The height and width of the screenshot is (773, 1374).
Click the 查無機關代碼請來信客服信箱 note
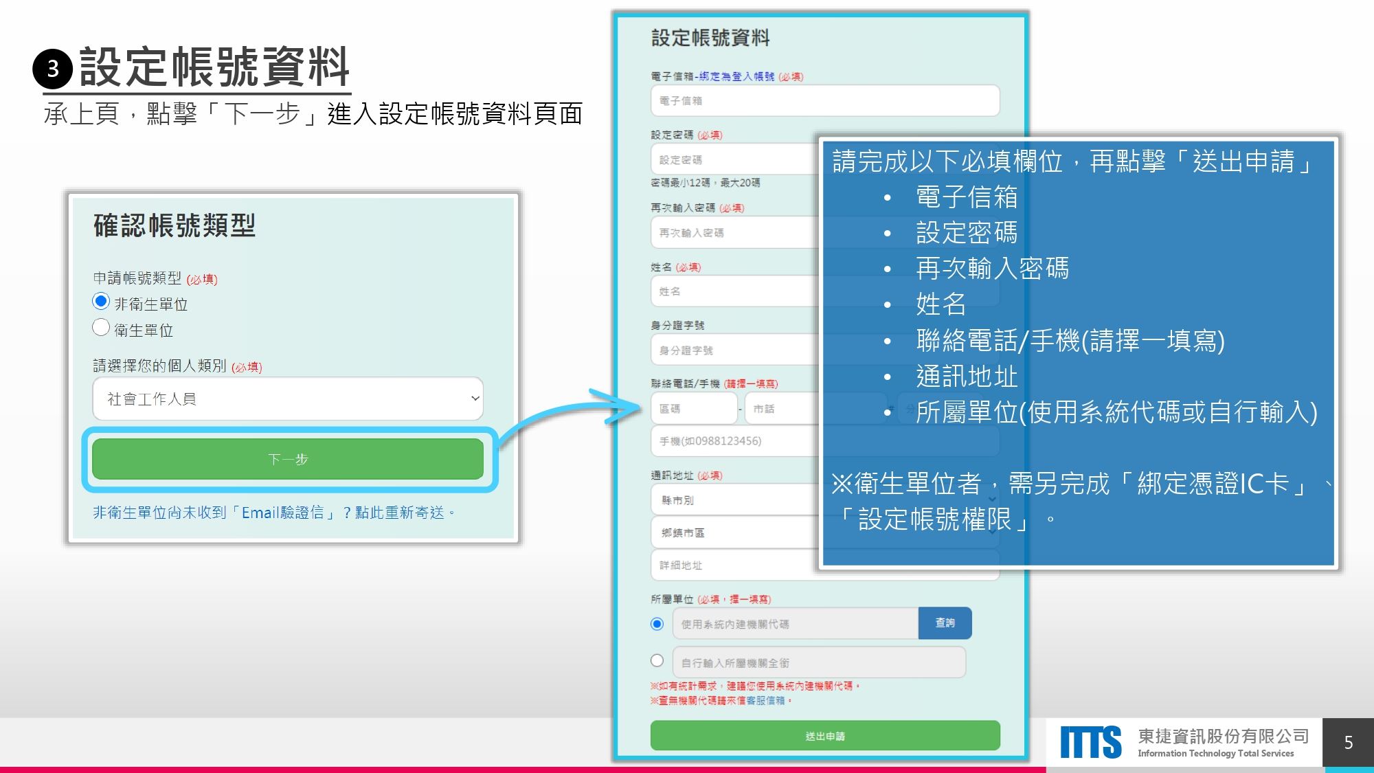point(721,700)
